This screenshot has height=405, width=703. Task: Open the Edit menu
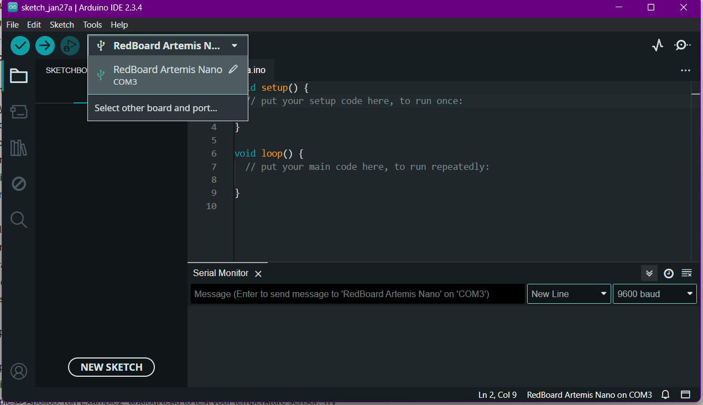(34, 24)
